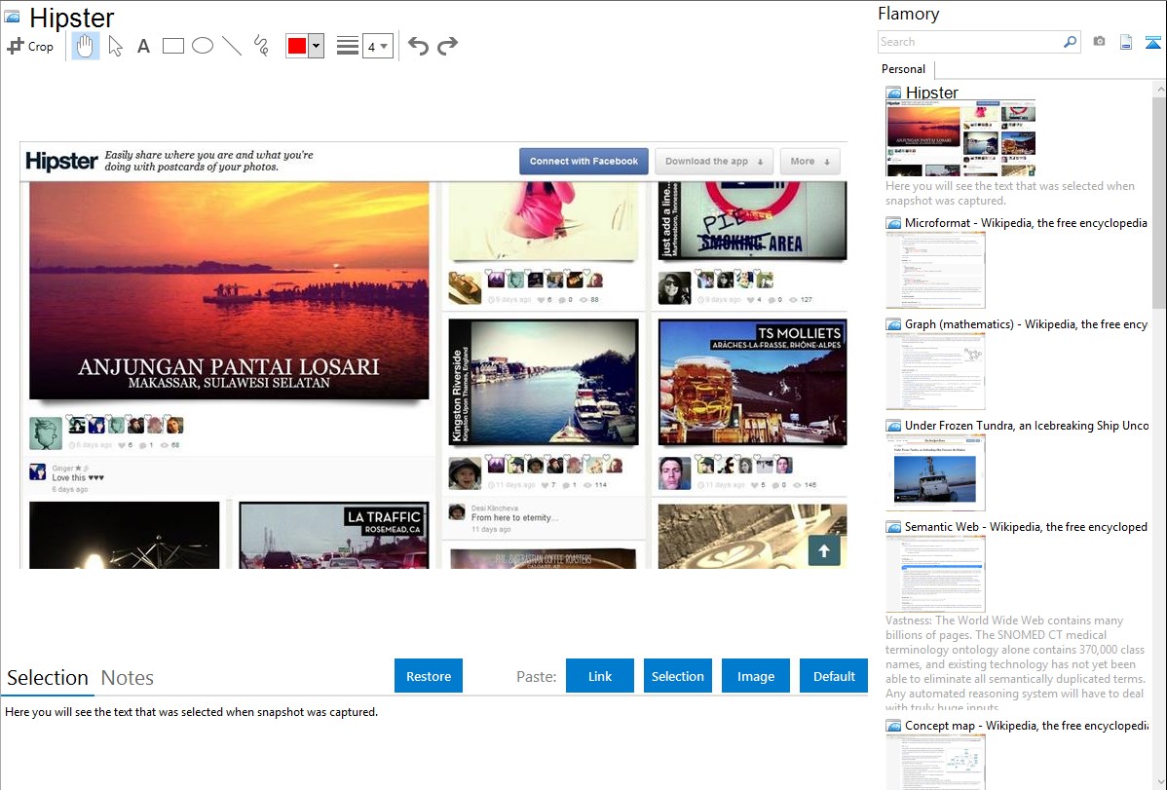This screenshot has width=1167, height=790.
Task: Open the Kingston Riverside postcard
Action: click(x=544, y=382)
